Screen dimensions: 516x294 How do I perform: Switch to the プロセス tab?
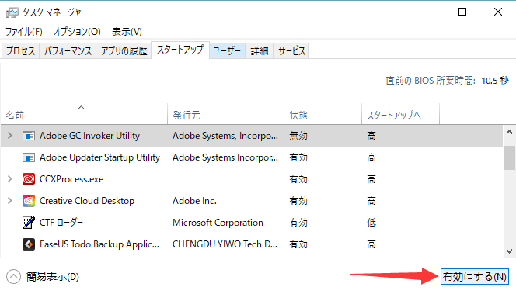point(20,50)
